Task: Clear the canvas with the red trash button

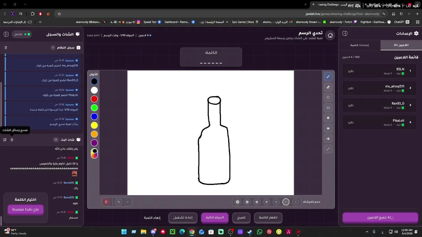Action: pos(106,202)
